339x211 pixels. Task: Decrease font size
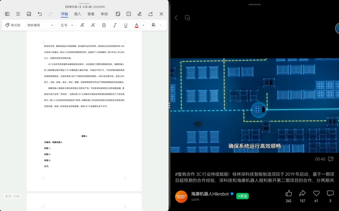[x=93, y=25]
